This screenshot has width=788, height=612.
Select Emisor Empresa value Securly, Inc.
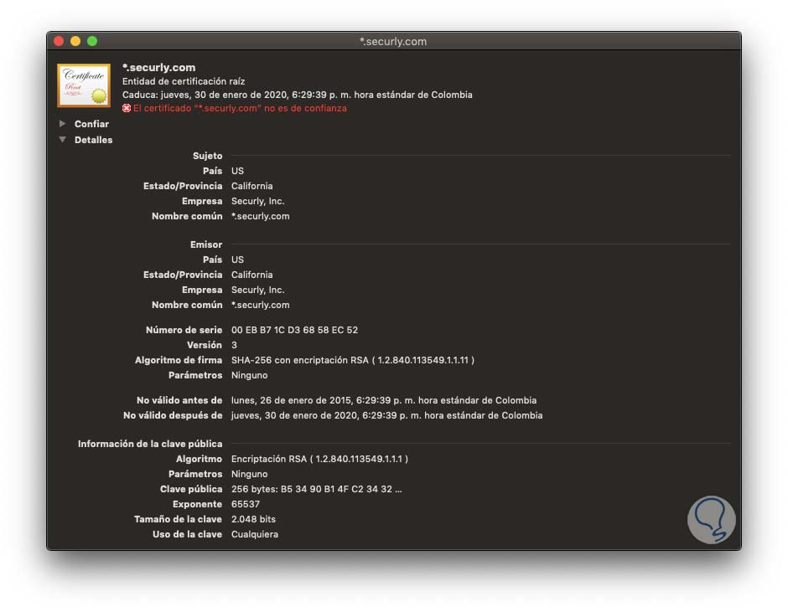point(258,291)
